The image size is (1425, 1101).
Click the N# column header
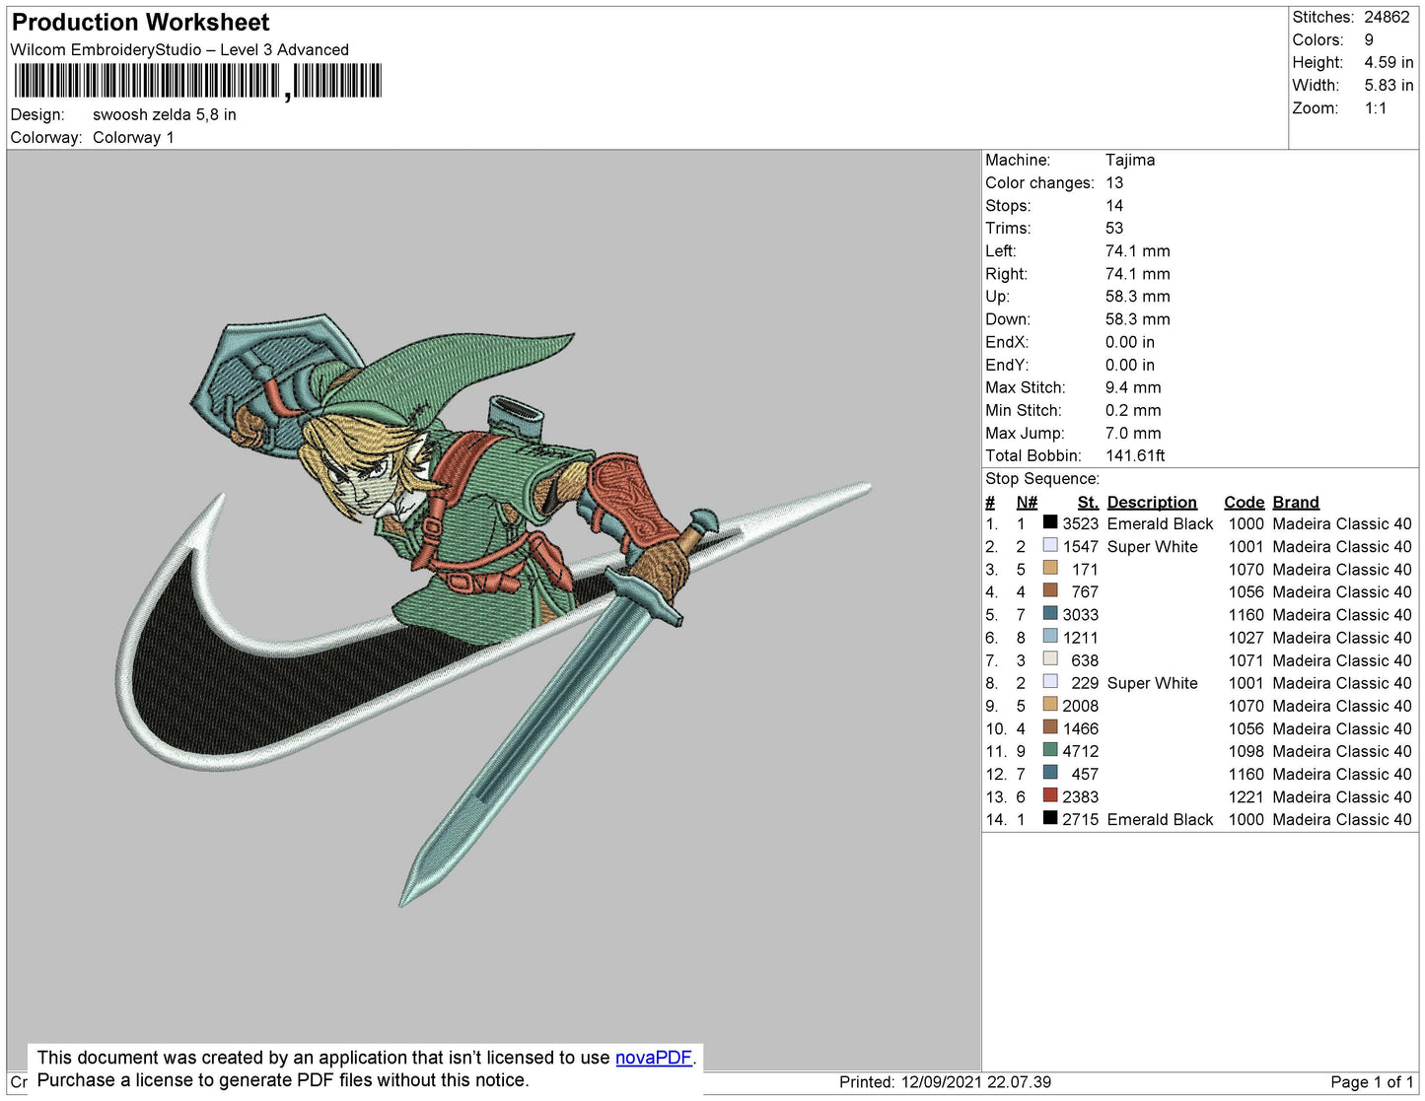[1027, 502]
